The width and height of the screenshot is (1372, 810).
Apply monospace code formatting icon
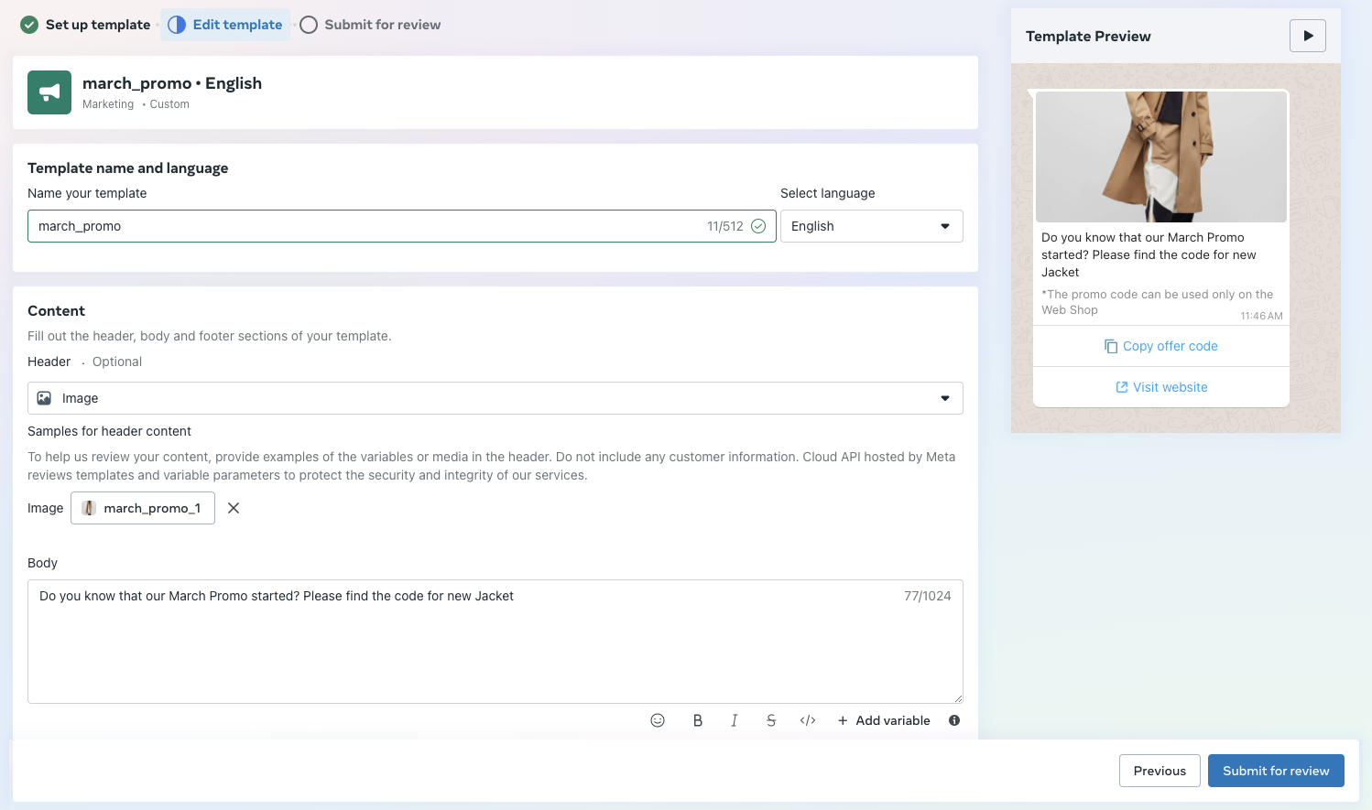808,720
